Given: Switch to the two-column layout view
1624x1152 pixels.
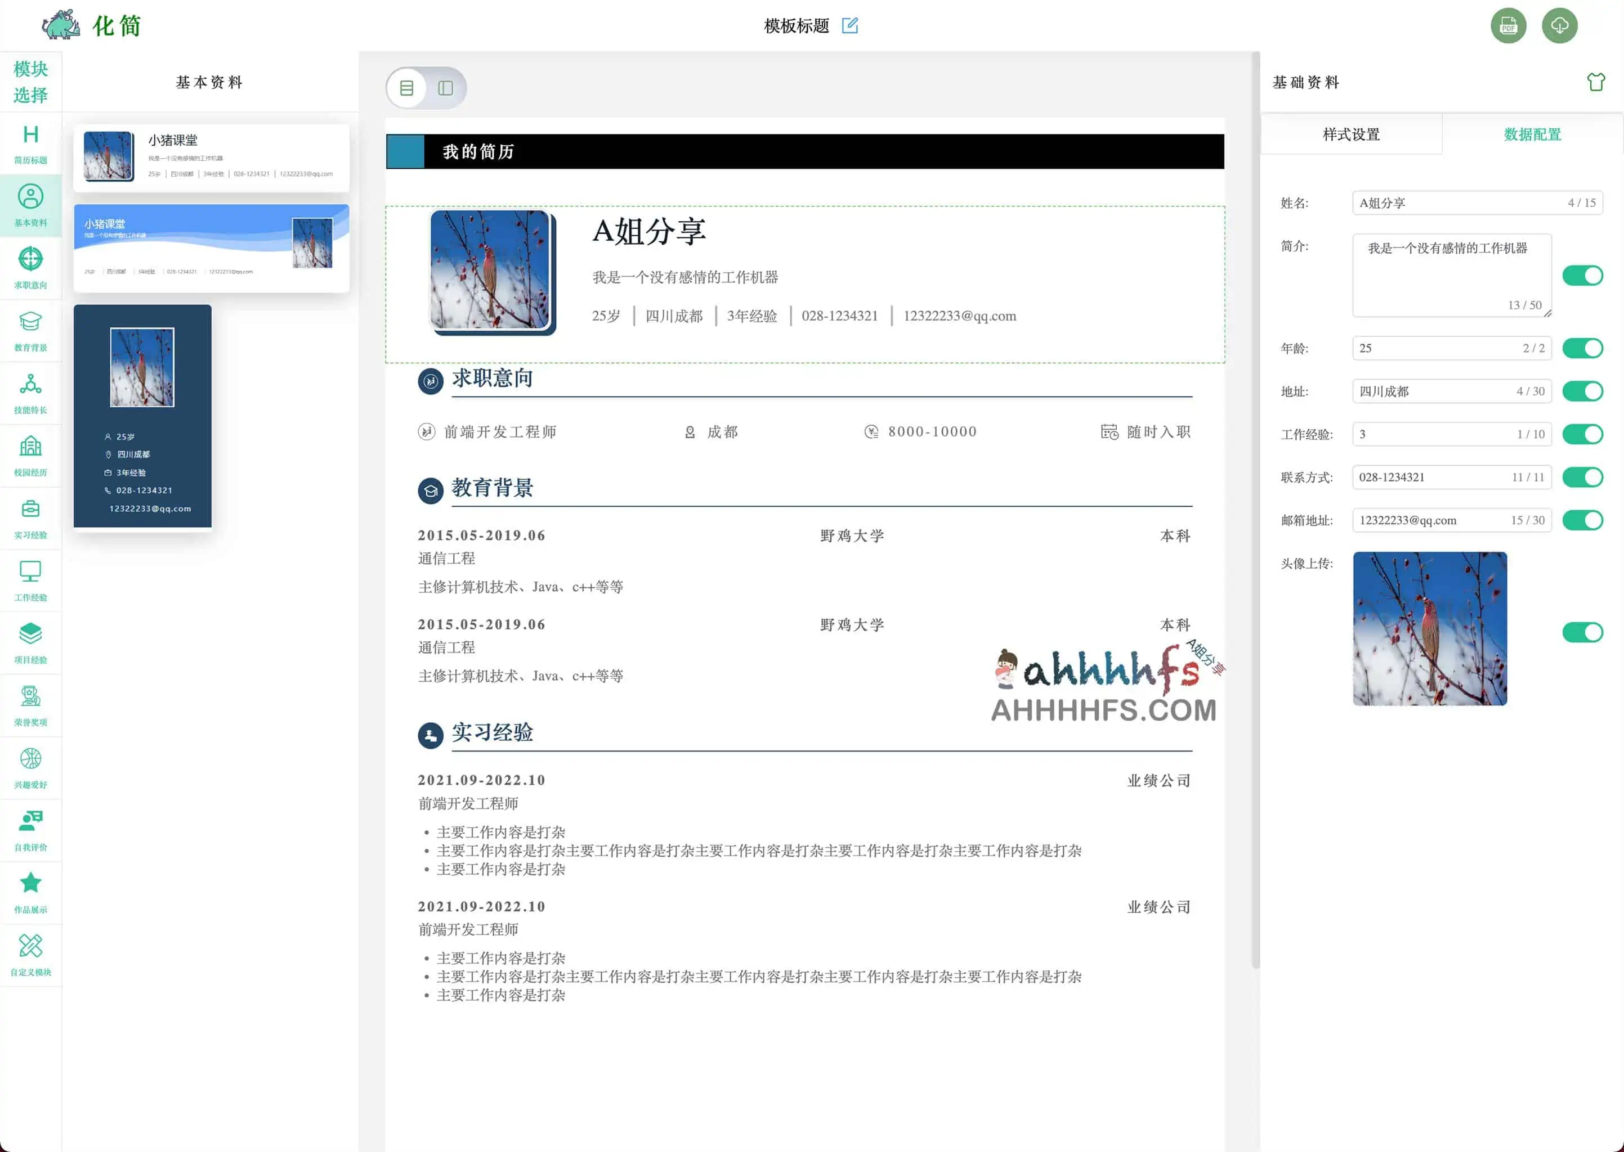Looking at the screenshot, I should pos(446,88).
